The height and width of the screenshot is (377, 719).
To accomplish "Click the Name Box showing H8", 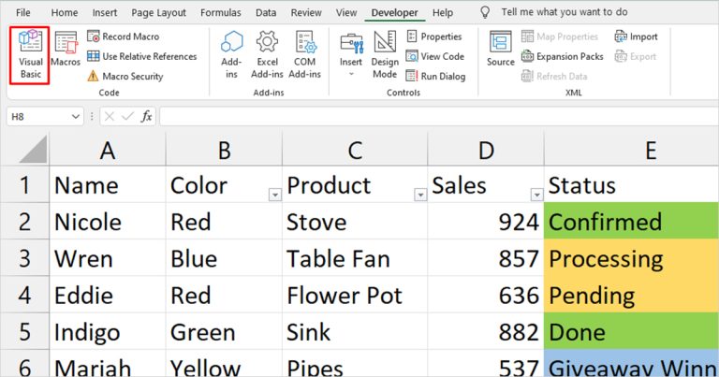I will coord(39,117).
